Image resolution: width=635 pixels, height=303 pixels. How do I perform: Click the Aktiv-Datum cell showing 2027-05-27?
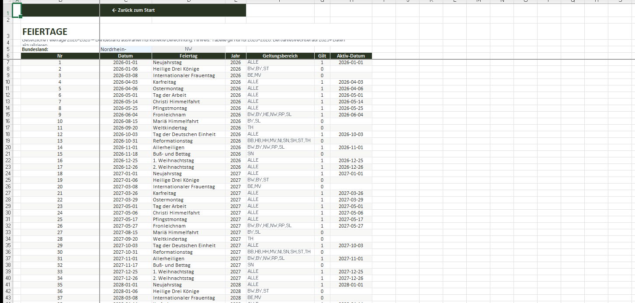(350, 226)
